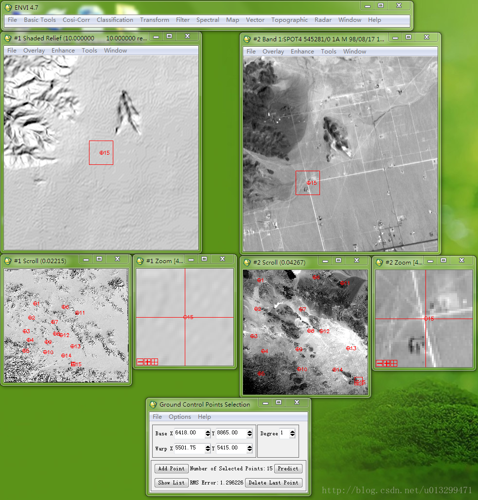Click the Warp Y value stepper arrows
Viewport: 478px width, 500px height.
249,448
